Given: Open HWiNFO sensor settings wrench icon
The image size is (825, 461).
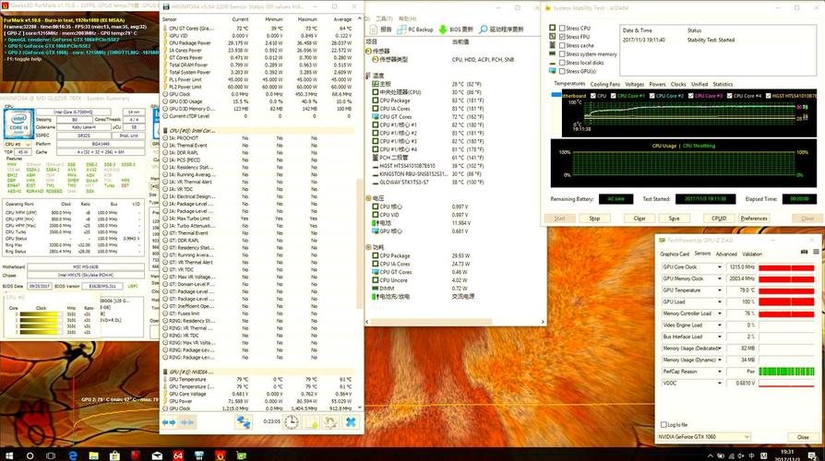Looking at the screenshot, I should coord(330,421).
